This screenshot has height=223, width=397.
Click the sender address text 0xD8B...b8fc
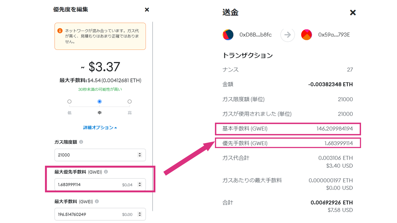256,35
